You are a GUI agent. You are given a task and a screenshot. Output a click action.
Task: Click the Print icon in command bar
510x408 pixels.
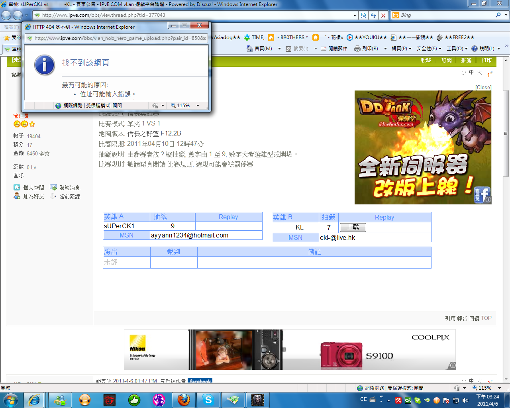[x=357, y=49]
